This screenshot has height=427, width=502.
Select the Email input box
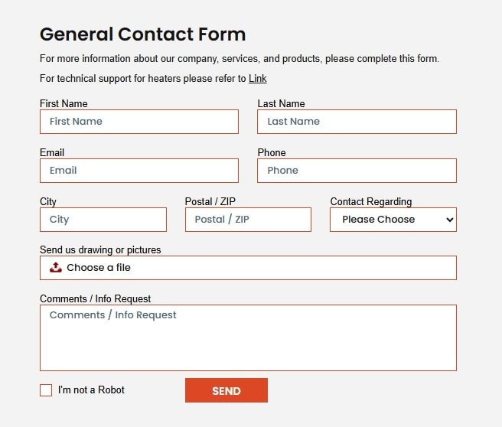point(139,171)
